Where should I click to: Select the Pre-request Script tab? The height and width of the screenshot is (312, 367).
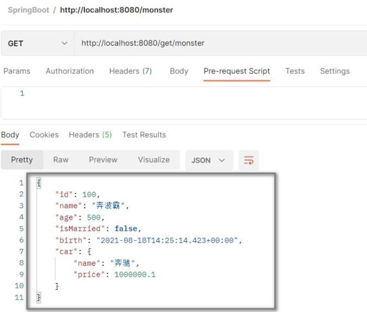point(237,71)
